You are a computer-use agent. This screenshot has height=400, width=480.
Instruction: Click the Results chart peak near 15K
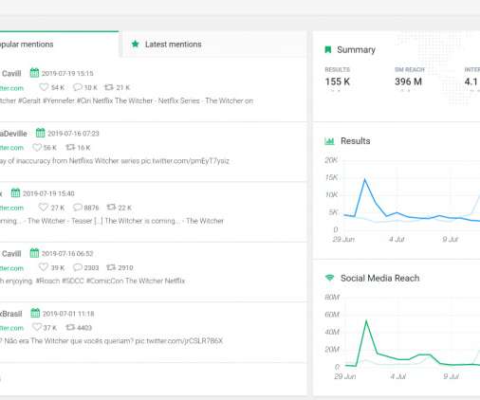pos(365,179)
